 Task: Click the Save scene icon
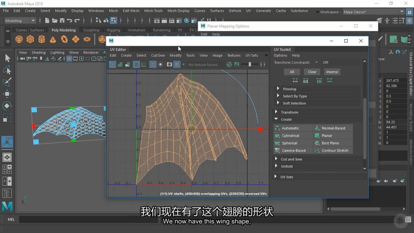click(62, 21)
